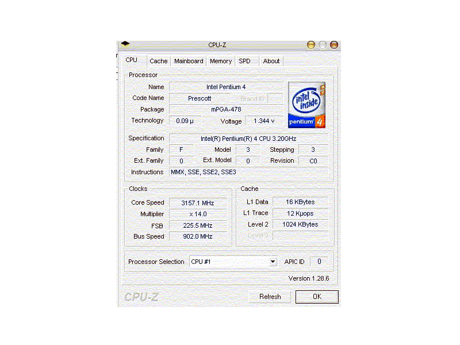This screenshot has height=345, width=460.
Task: Click the Revision value C0
Action: [313, 161]
